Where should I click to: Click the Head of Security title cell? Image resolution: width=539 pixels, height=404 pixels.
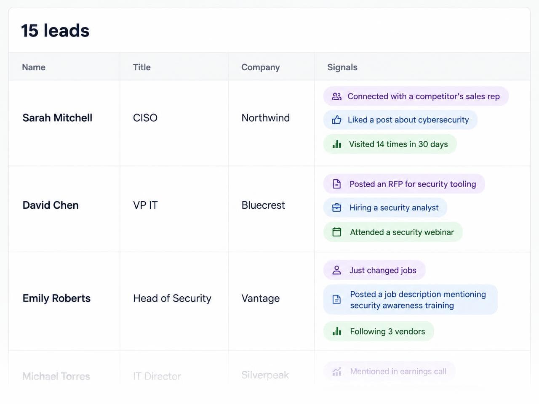tap(172, 298)
